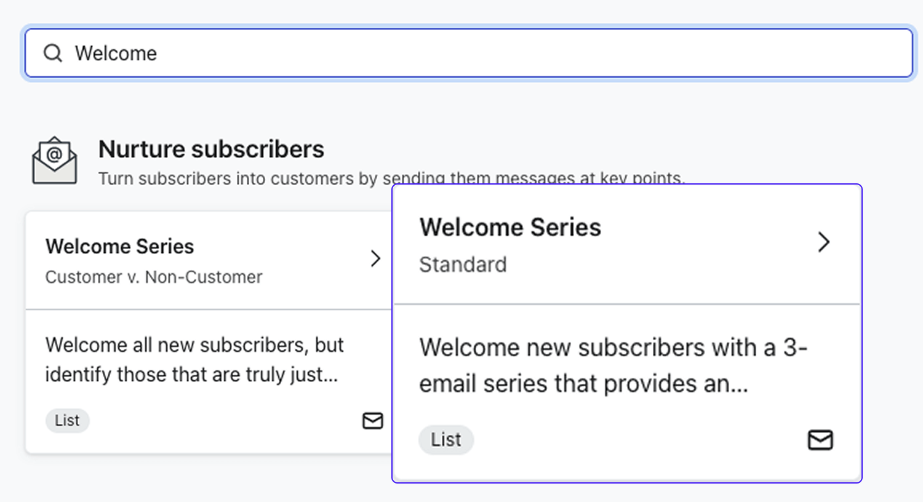Click the "Customer v. Non-Customer" subtitle
The height and width of the screenshot is (502, 923).
(154, 277)
